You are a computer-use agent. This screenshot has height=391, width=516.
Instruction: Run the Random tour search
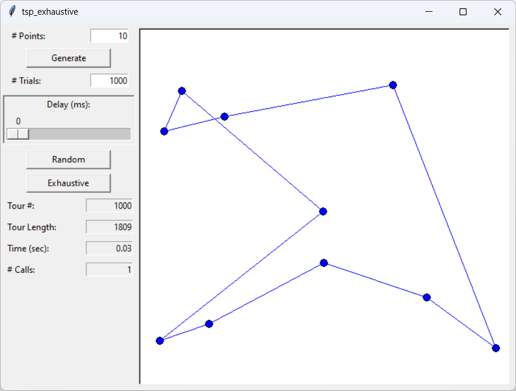(x=68, y=159)
